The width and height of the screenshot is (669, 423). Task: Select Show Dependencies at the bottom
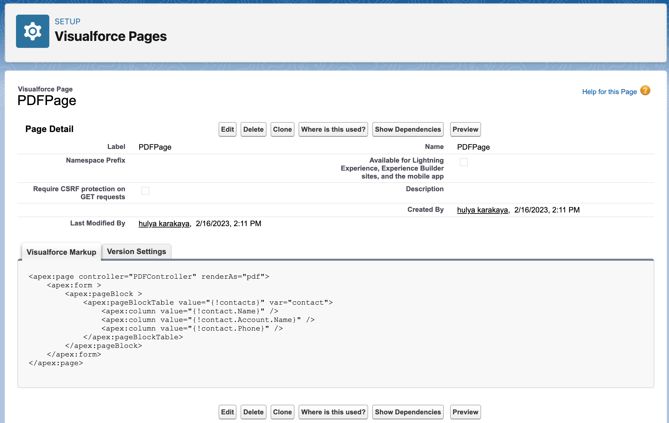407,412
